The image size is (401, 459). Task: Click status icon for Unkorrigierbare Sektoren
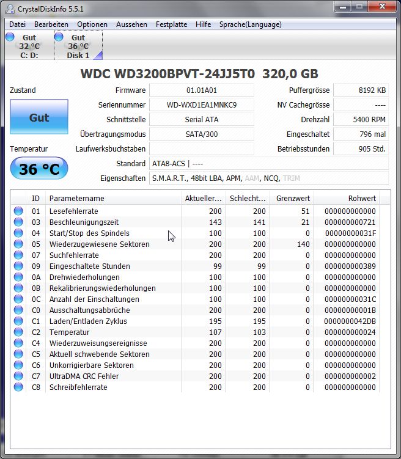pyautogui.click(x=18, y=365)
